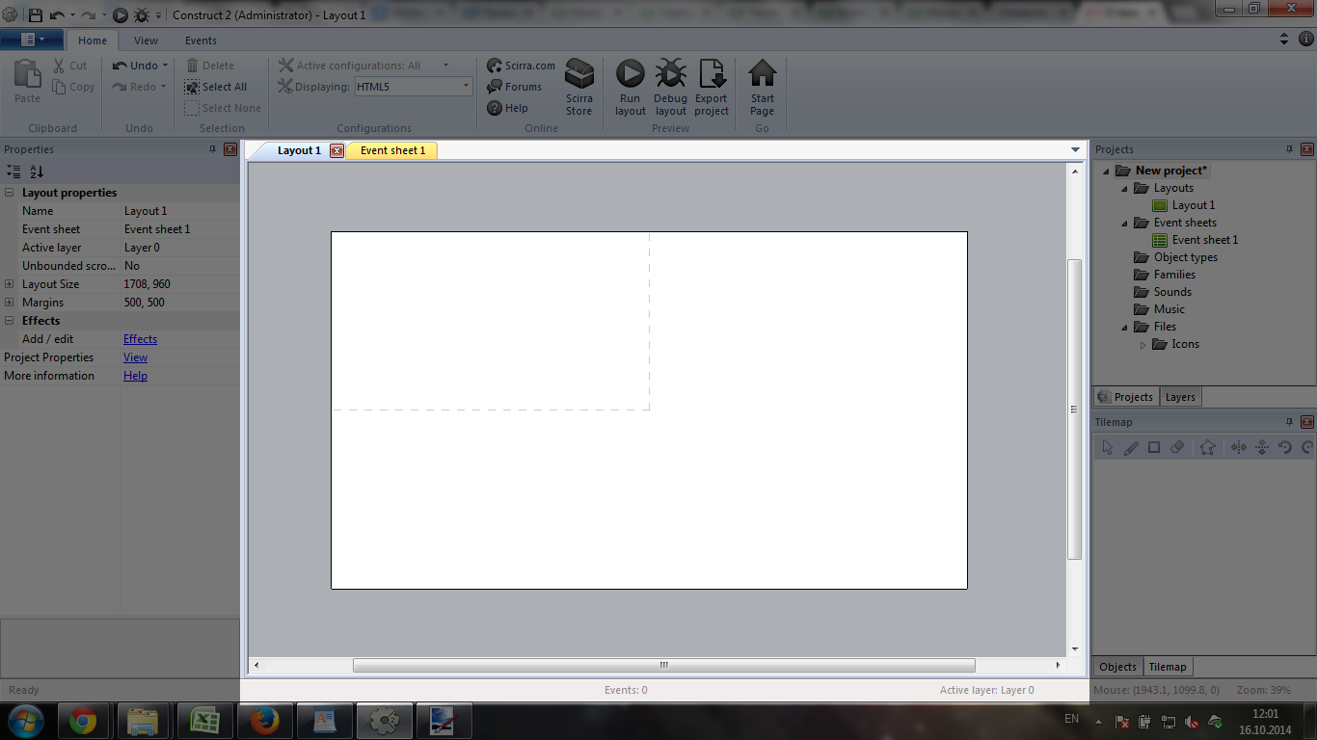Click the Paste clipboard icon in the ribbon

(28, 82)
